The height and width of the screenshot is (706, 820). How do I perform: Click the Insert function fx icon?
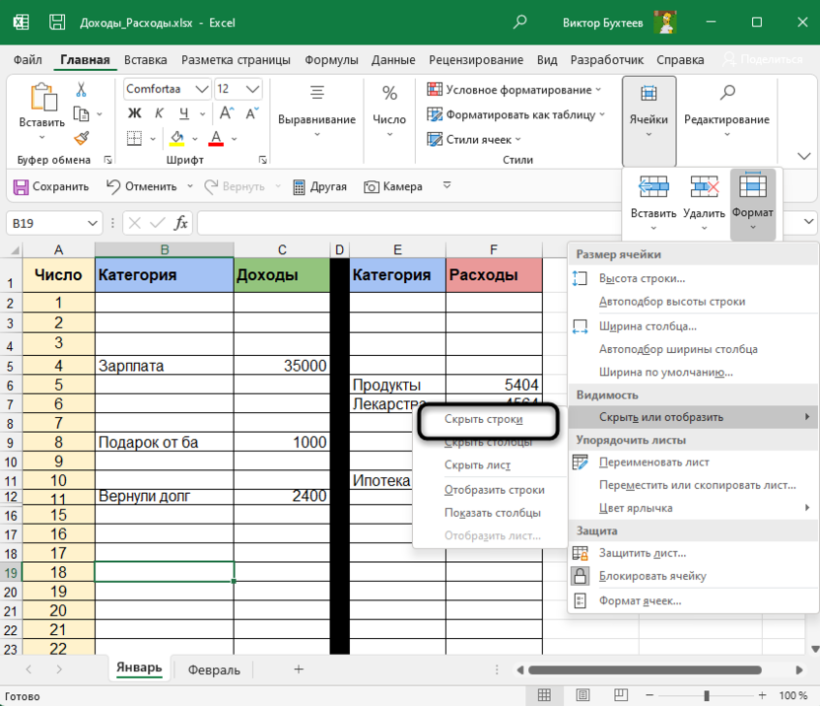coord(181,223)
